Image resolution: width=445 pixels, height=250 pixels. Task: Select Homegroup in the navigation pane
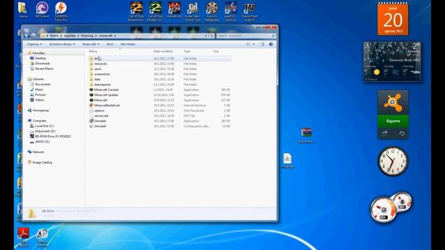(40, 110)
